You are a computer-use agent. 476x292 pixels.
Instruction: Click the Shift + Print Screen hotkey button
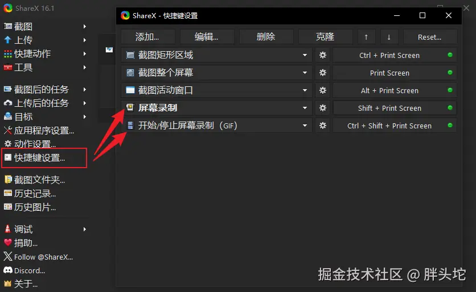pyautogui.click(x=395, y=108)
